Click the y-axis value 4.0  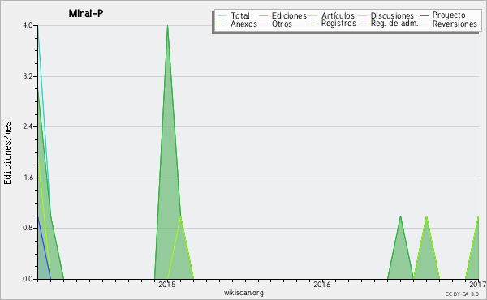coord(28,25)
